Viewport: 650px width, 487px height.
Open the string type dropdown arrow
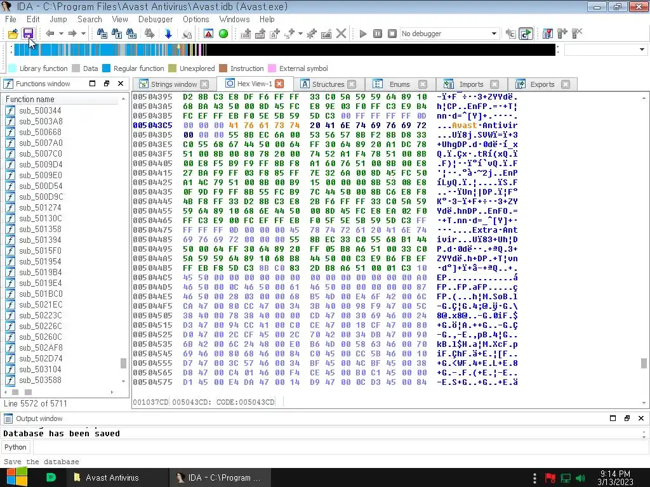coord(300,34)
